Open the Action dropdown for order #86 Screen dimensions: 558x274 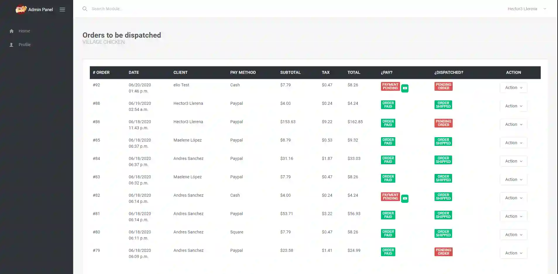click(x=514, y=124)
